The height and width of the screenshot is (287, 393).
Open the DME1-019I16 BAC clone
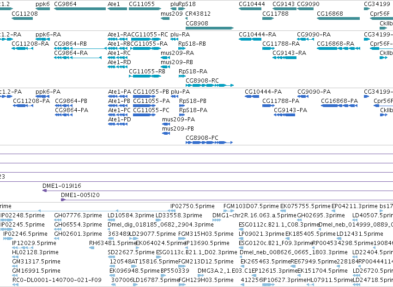coord(218,191)
